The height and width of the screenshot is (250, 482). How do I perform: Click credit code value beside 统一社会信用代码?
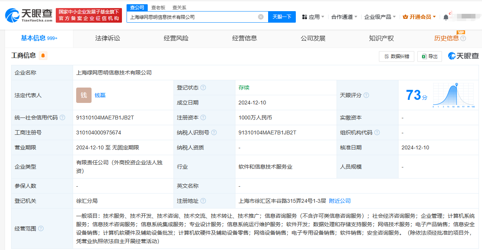point(105,118)
